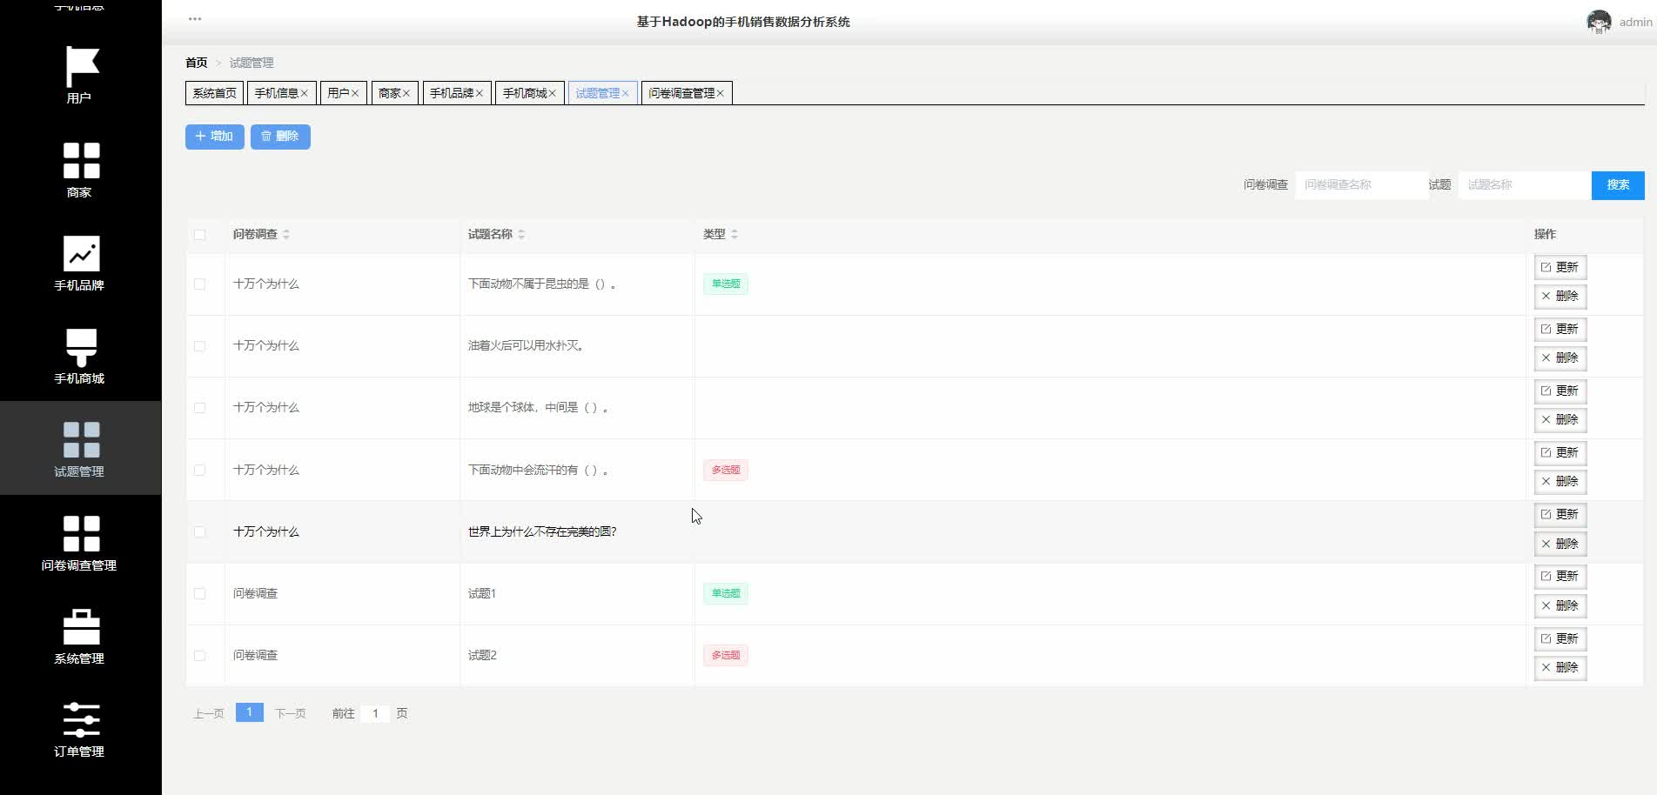Image resolution: width=1657 pixels, height=795 pixels.
Task: Click 删除 for 试题2 row
Action: coord(1560,667)
